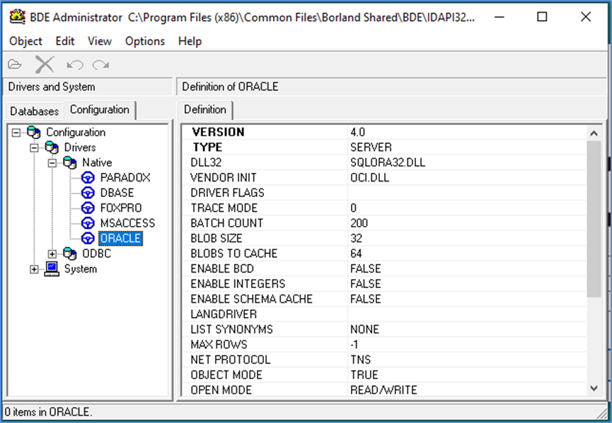Click the empty DRIVER FLAGS value field
The width and height of the screenshot is (612, 423).
466,193
